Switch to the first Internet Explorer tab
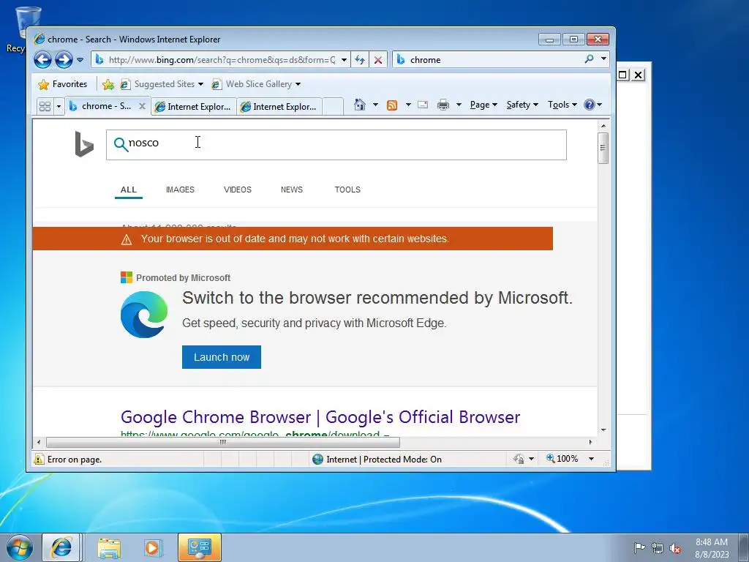 click(x=193, y=107)
